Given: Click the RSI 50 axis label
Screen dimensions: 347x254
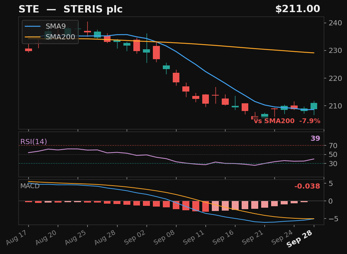Looking at the screenshot, I should pos(333,155).
